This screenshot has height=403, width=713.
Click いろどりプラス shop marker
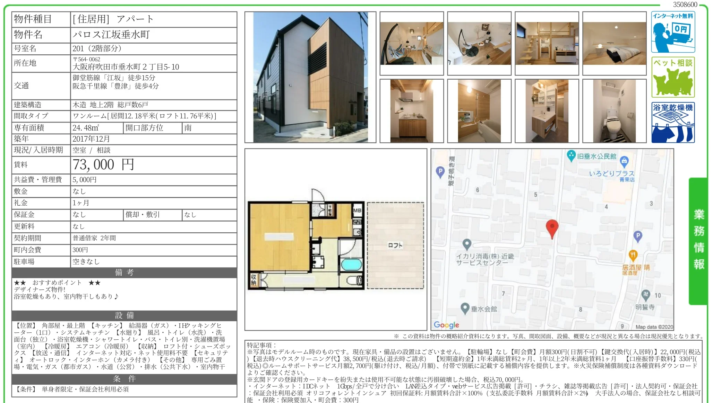624,161
